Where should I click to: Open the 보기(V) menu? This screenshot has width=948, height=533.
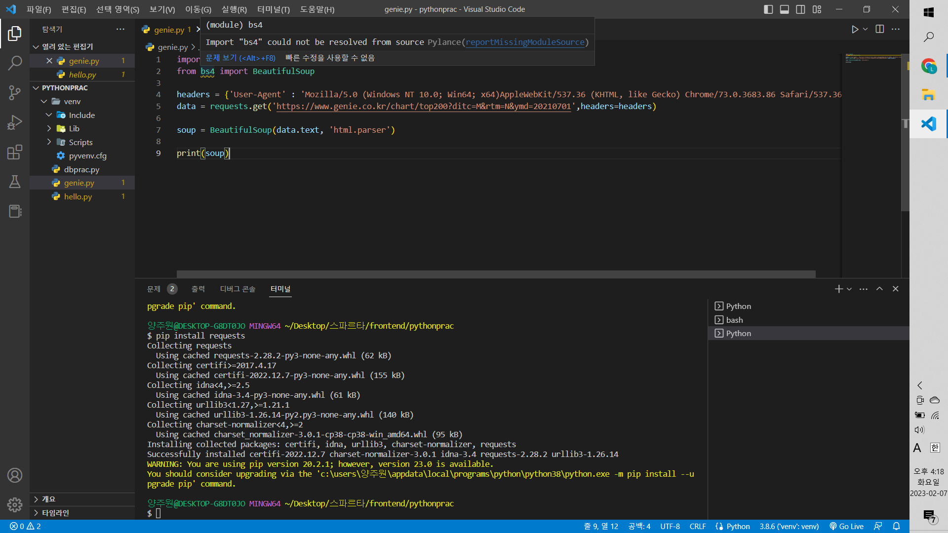click(x=162, y=9)
